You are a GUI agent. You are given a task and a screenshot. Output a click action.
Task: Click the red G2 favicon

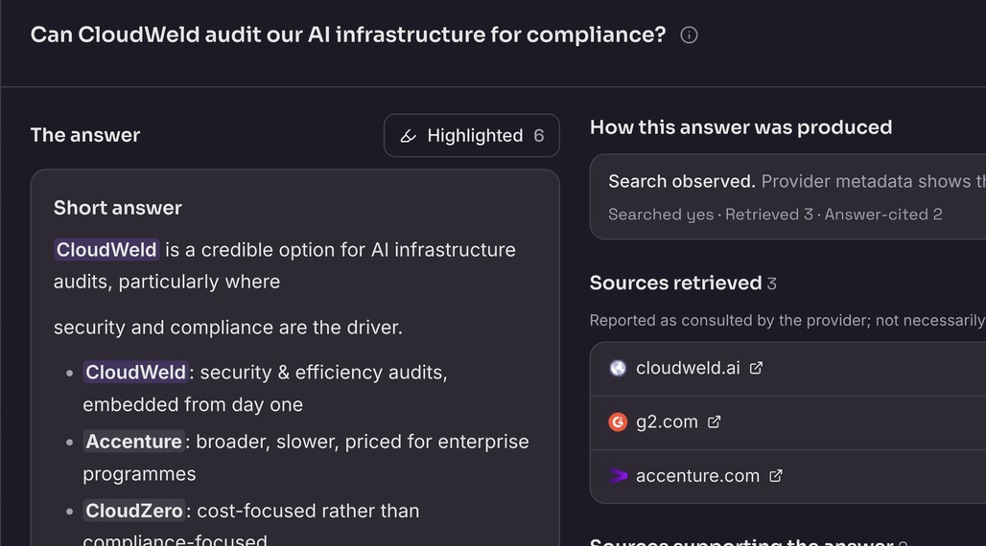click(618, 421)
